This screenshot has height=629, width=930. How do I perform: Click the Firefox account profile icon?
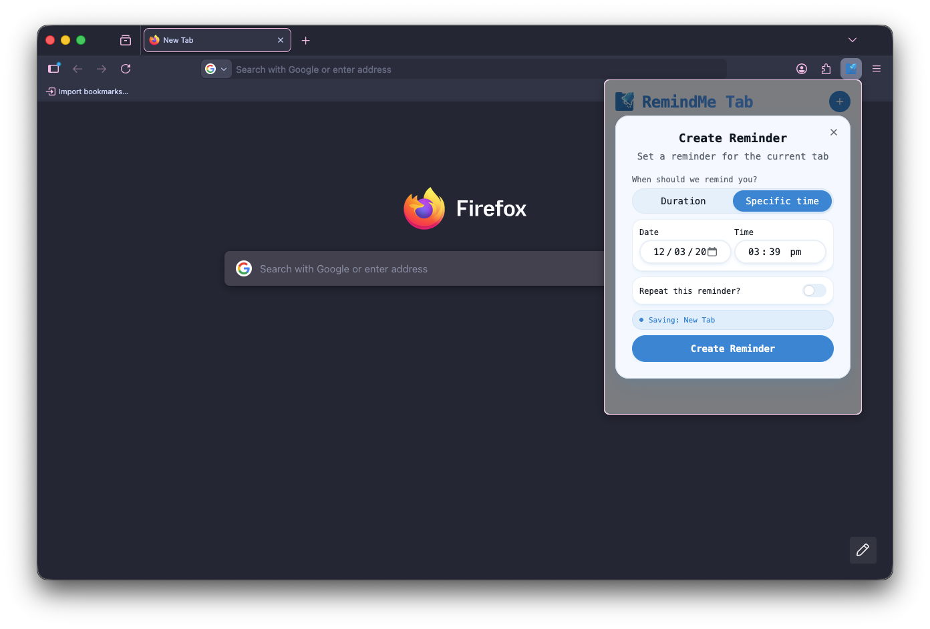[x=802, y=68]
